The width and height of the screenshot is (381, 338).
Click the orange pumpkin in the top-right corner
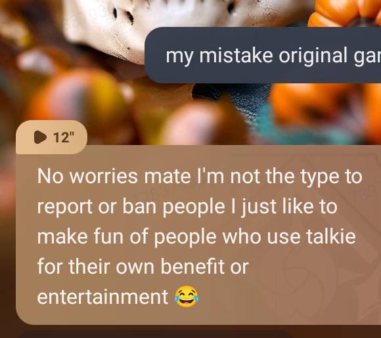[x=345, y=12]
